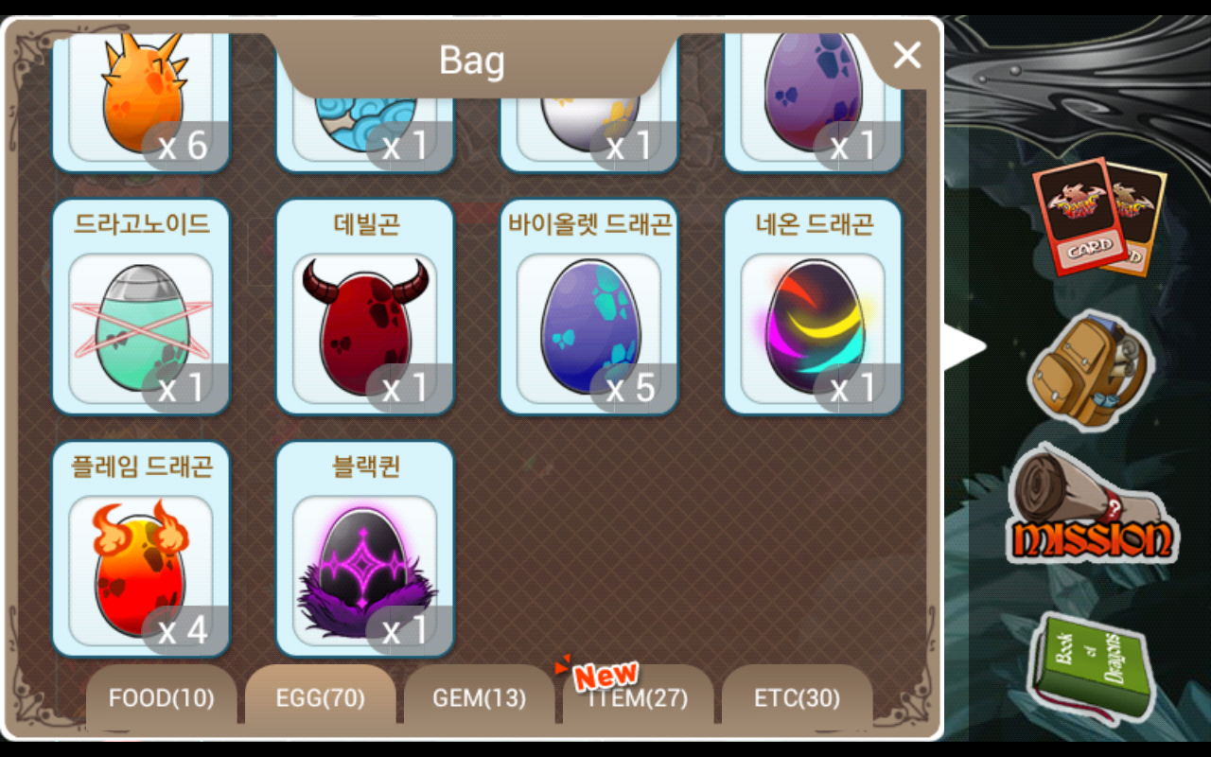The width and height of the screenshot is (1211, 757).
Task: Open the dragon Card collection icon
Action: point(1099,218)
